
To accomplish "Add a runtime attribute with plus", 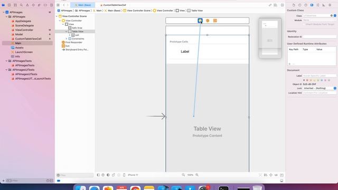I will click(289, 64).
